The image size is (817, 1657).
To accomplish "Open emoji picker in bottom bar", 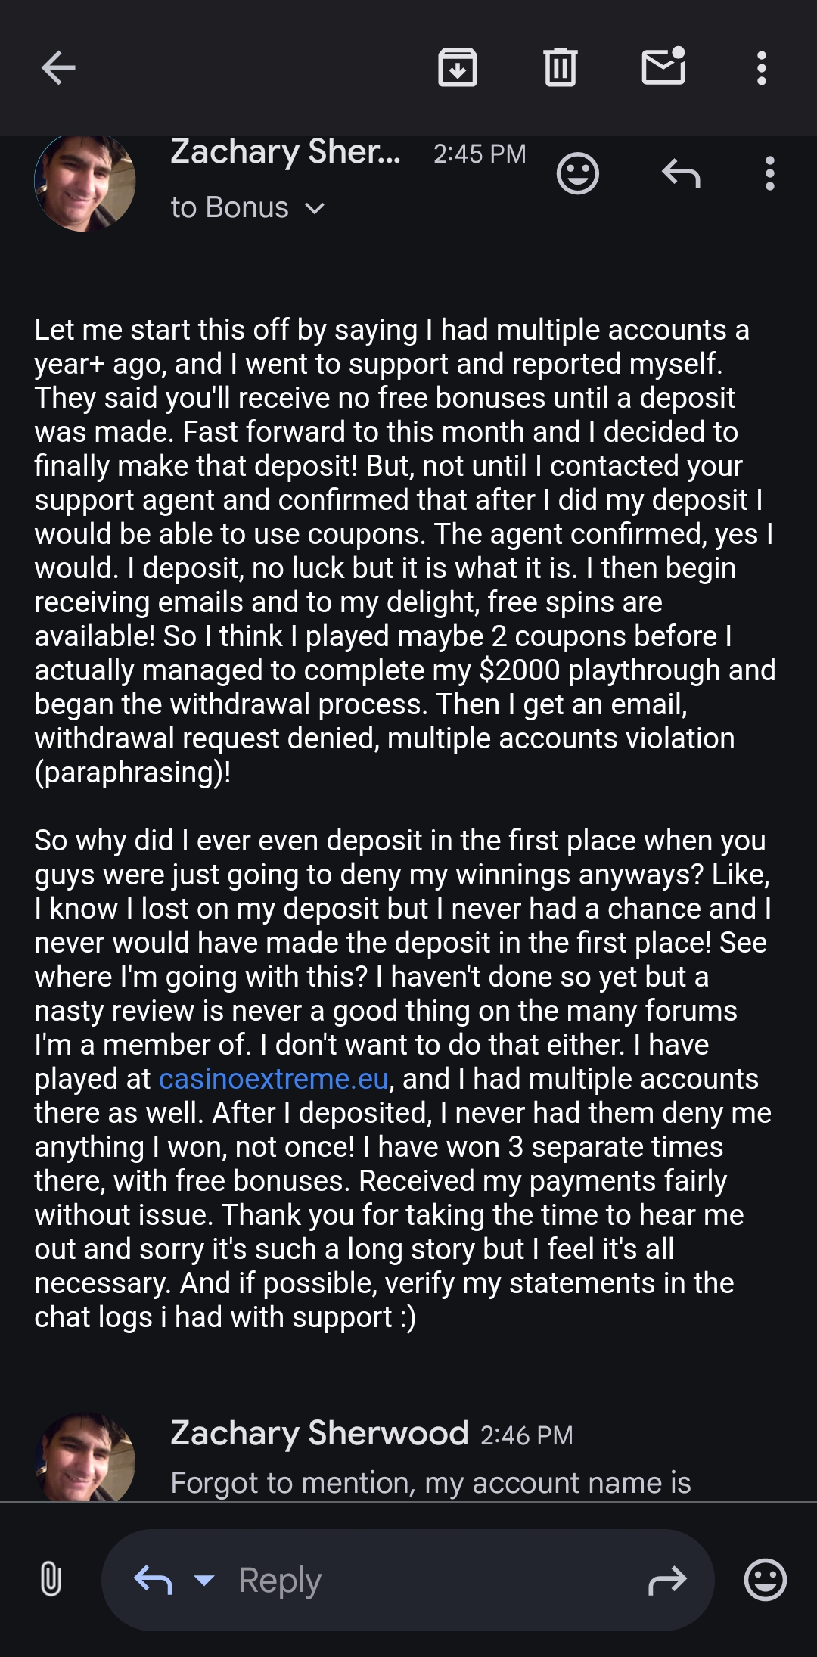I will click(x=766, y=1580).
